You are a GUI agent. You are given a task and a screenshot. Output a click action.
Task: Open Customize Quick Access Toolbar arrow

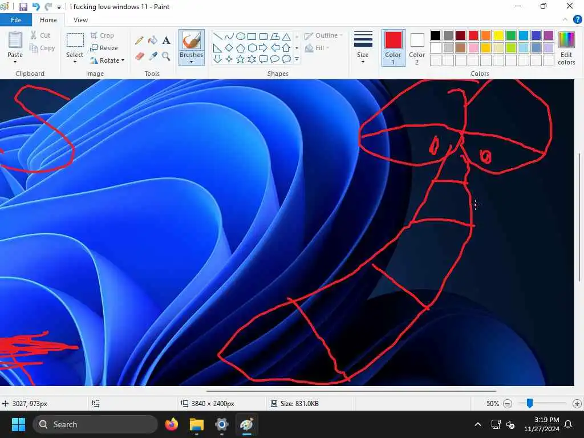[x=59, y=7]
